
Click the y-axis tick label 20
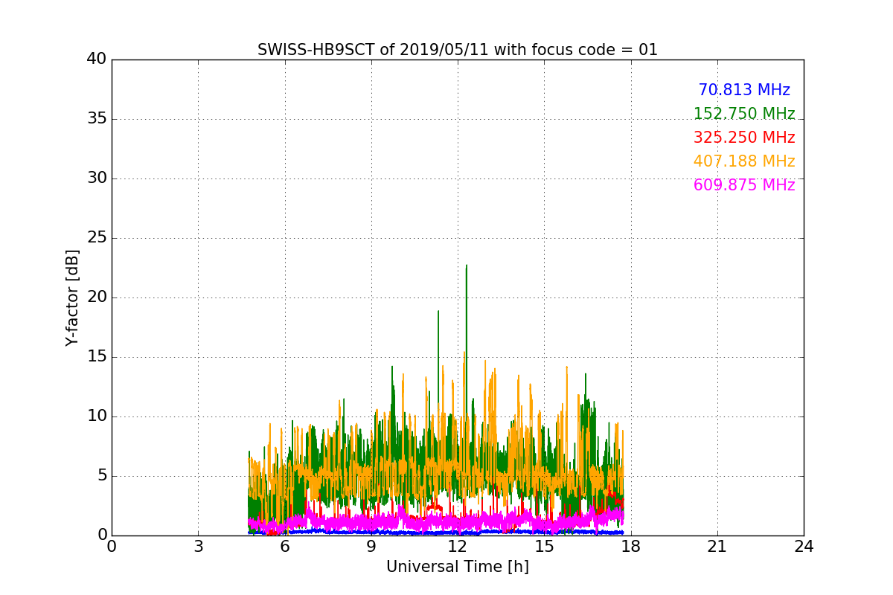pyautogui.click(x=97, y=297)
